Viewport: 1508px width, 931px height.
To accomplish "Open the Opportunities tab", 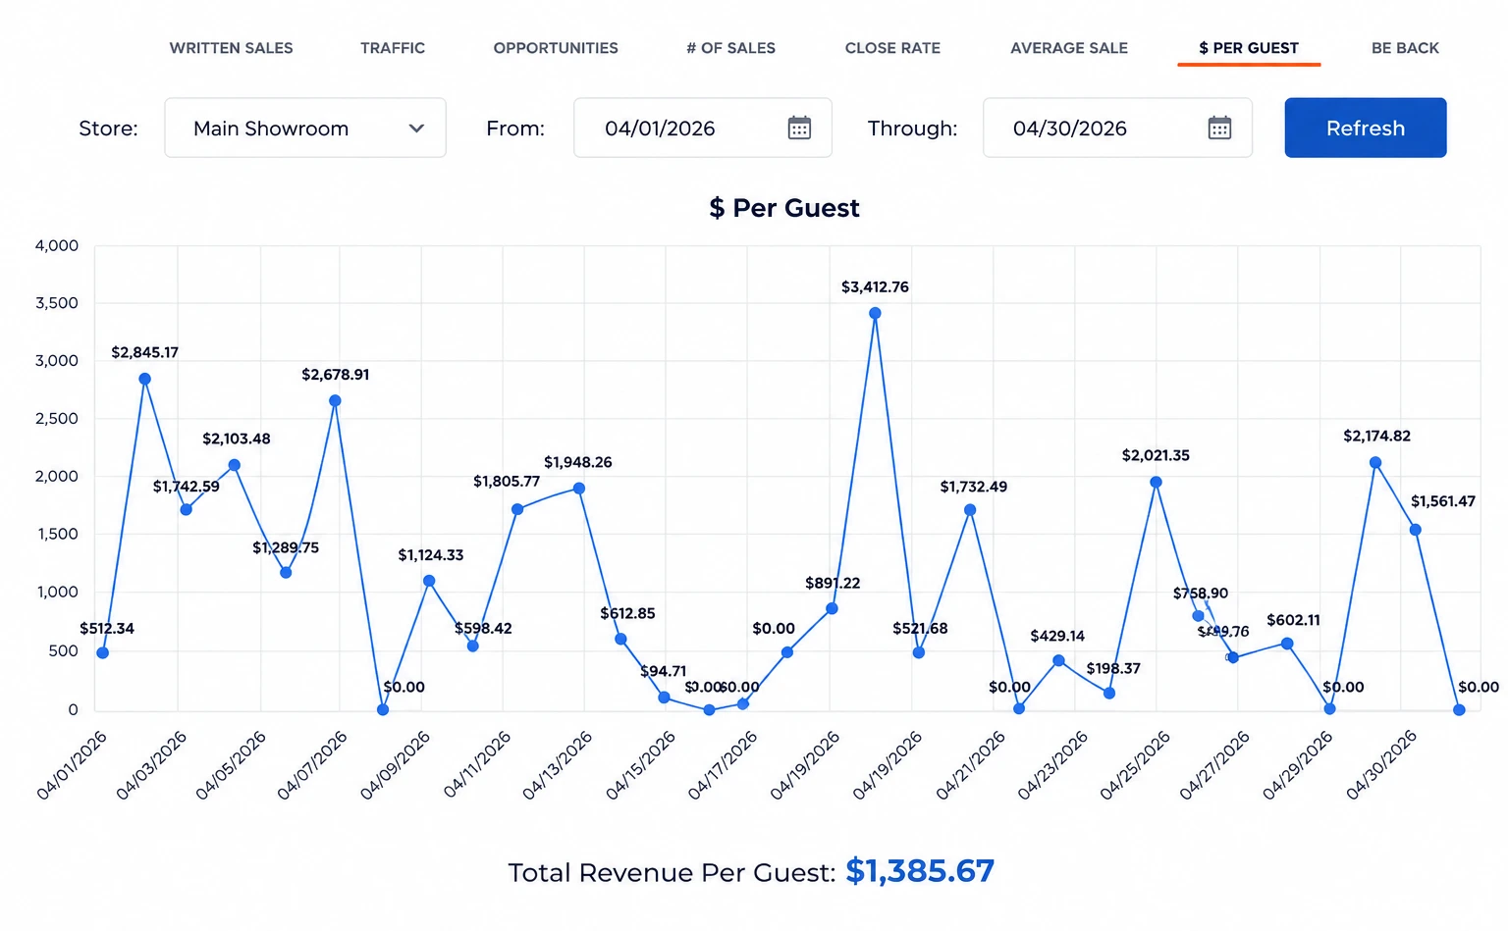I will 556,48.
